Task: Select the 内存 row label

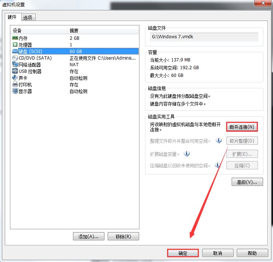Action: point(23,38)
